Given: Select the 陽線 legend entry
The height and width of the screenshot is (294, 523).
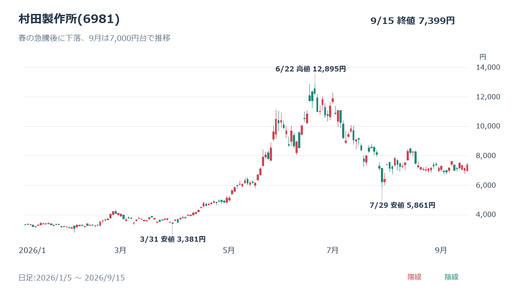Looking at the screenshot, I should pos(414,277).
